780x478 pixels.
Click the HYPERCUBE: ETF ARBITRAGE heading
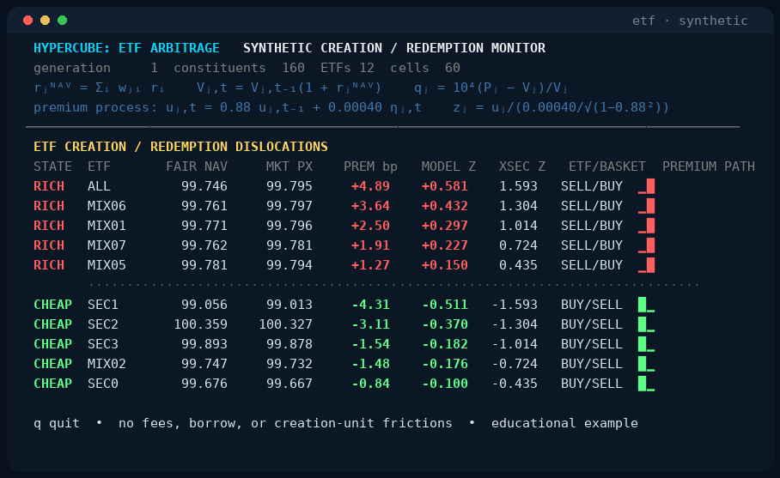[126, 48]
